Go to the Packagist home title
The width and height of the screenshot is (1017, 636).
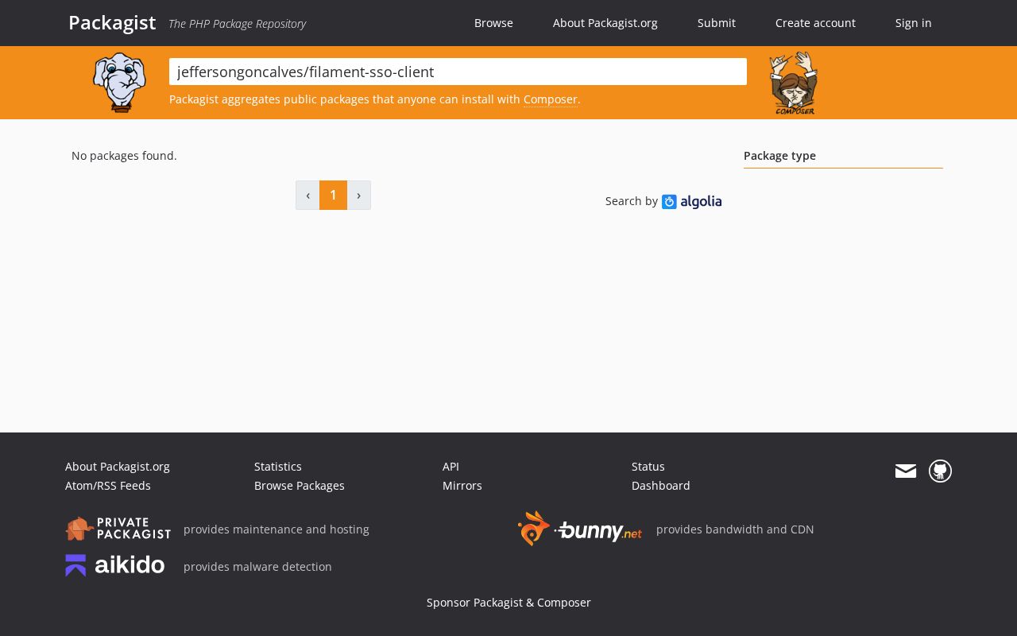112,22
